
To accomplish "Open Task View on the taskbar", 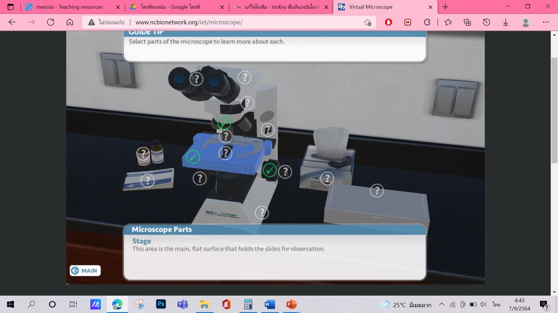I will (x=73, y=304).
